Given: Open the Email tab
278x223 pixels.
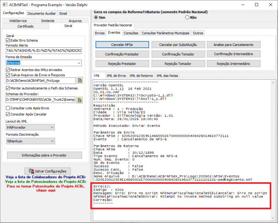Looking at the screenshot, I should tap(63, 13).
